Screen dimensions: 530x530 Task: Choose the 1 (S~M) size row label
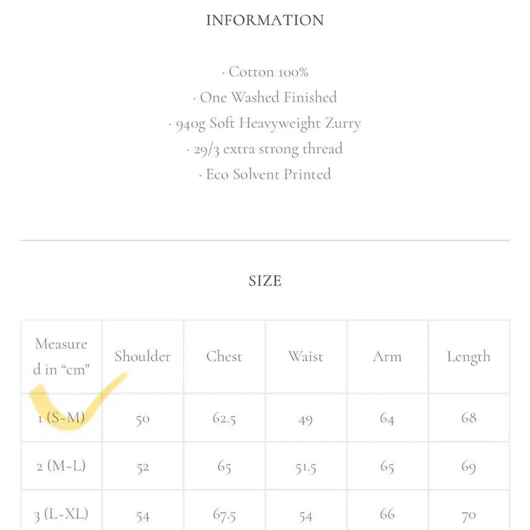[61, 418]
